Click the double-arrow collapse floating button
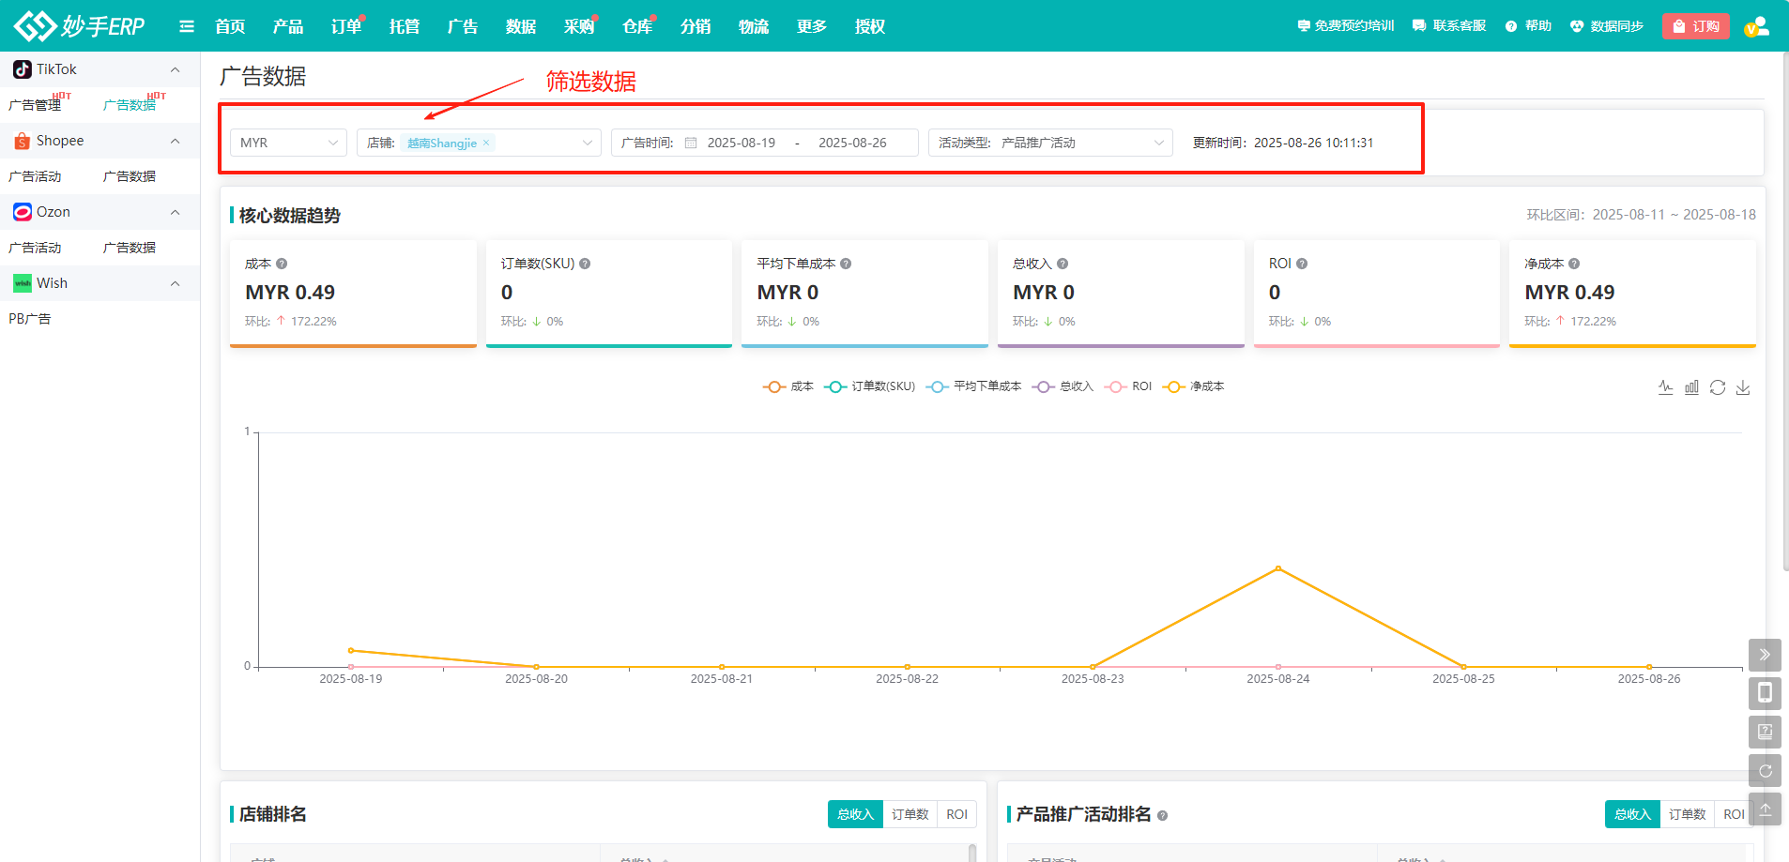1789x862 pixels. pos(1765,655)
